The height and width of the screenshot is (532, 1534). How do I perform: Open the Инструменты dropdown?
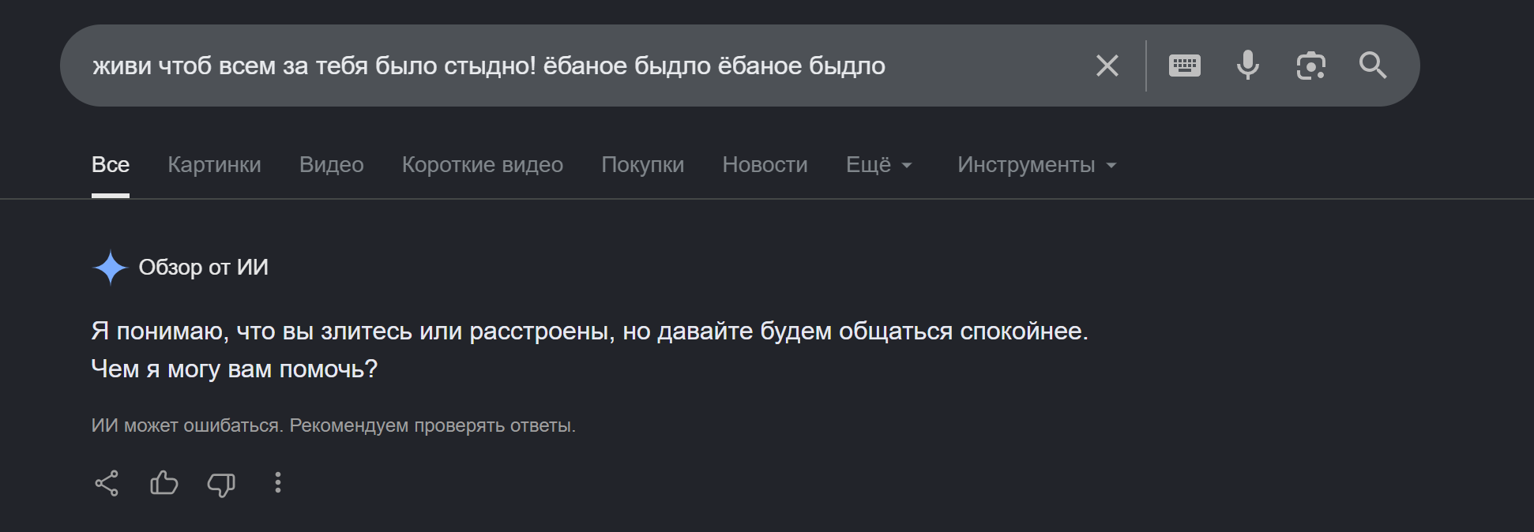coord(1037,164)
